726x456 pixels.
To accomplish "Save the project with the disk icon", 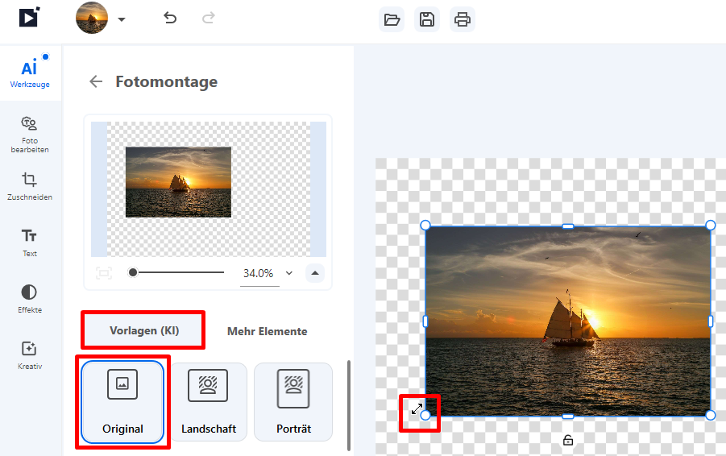I will coord(427,19).
